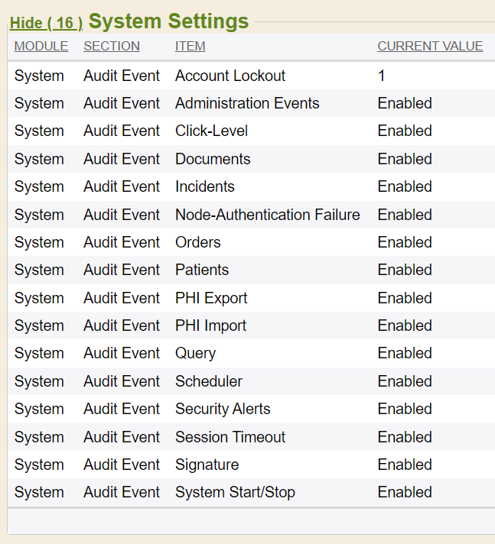Click the Documents audit event item

213,159
